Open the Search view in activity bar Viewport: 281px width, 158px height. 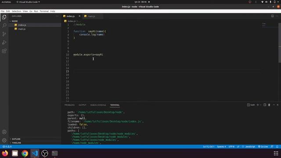4,25
